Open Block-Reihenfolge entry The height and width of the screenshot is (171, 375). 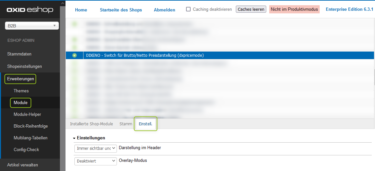pos(30,126)
